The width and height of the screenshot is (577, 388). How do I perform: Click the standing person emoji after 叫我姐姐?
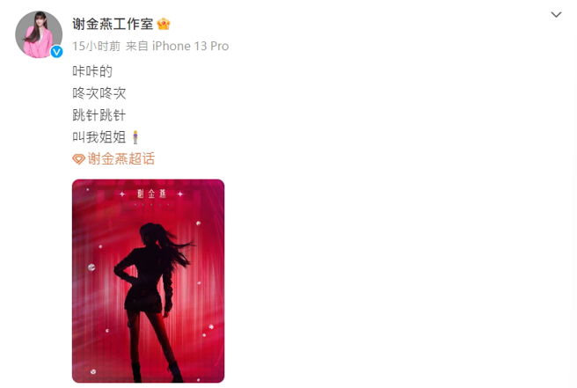click(x=135, y=137)
